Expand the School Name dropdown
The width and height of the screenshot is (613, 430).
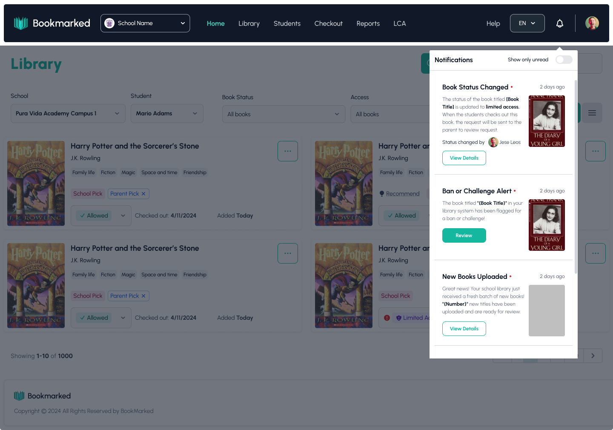pyautogui.click(x=145, y=23)
